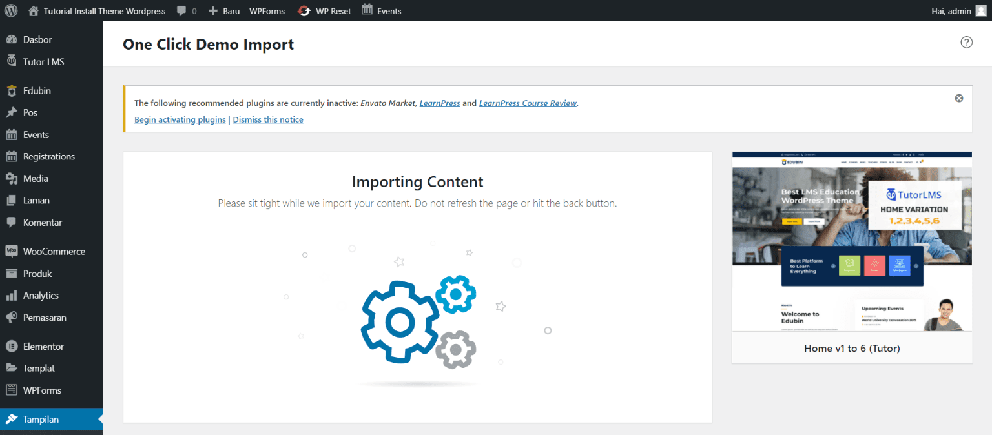
Task: Open the Tampilan appearance menu
Action: [41, 420]
